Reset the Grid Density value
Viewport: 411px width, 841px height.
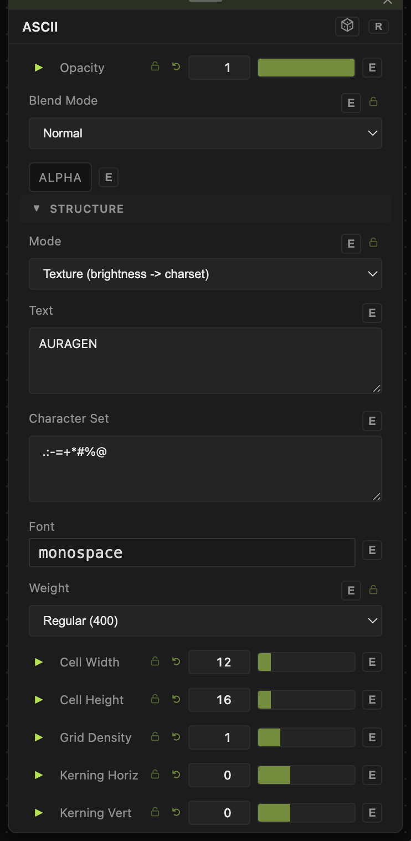coord(176,737)
